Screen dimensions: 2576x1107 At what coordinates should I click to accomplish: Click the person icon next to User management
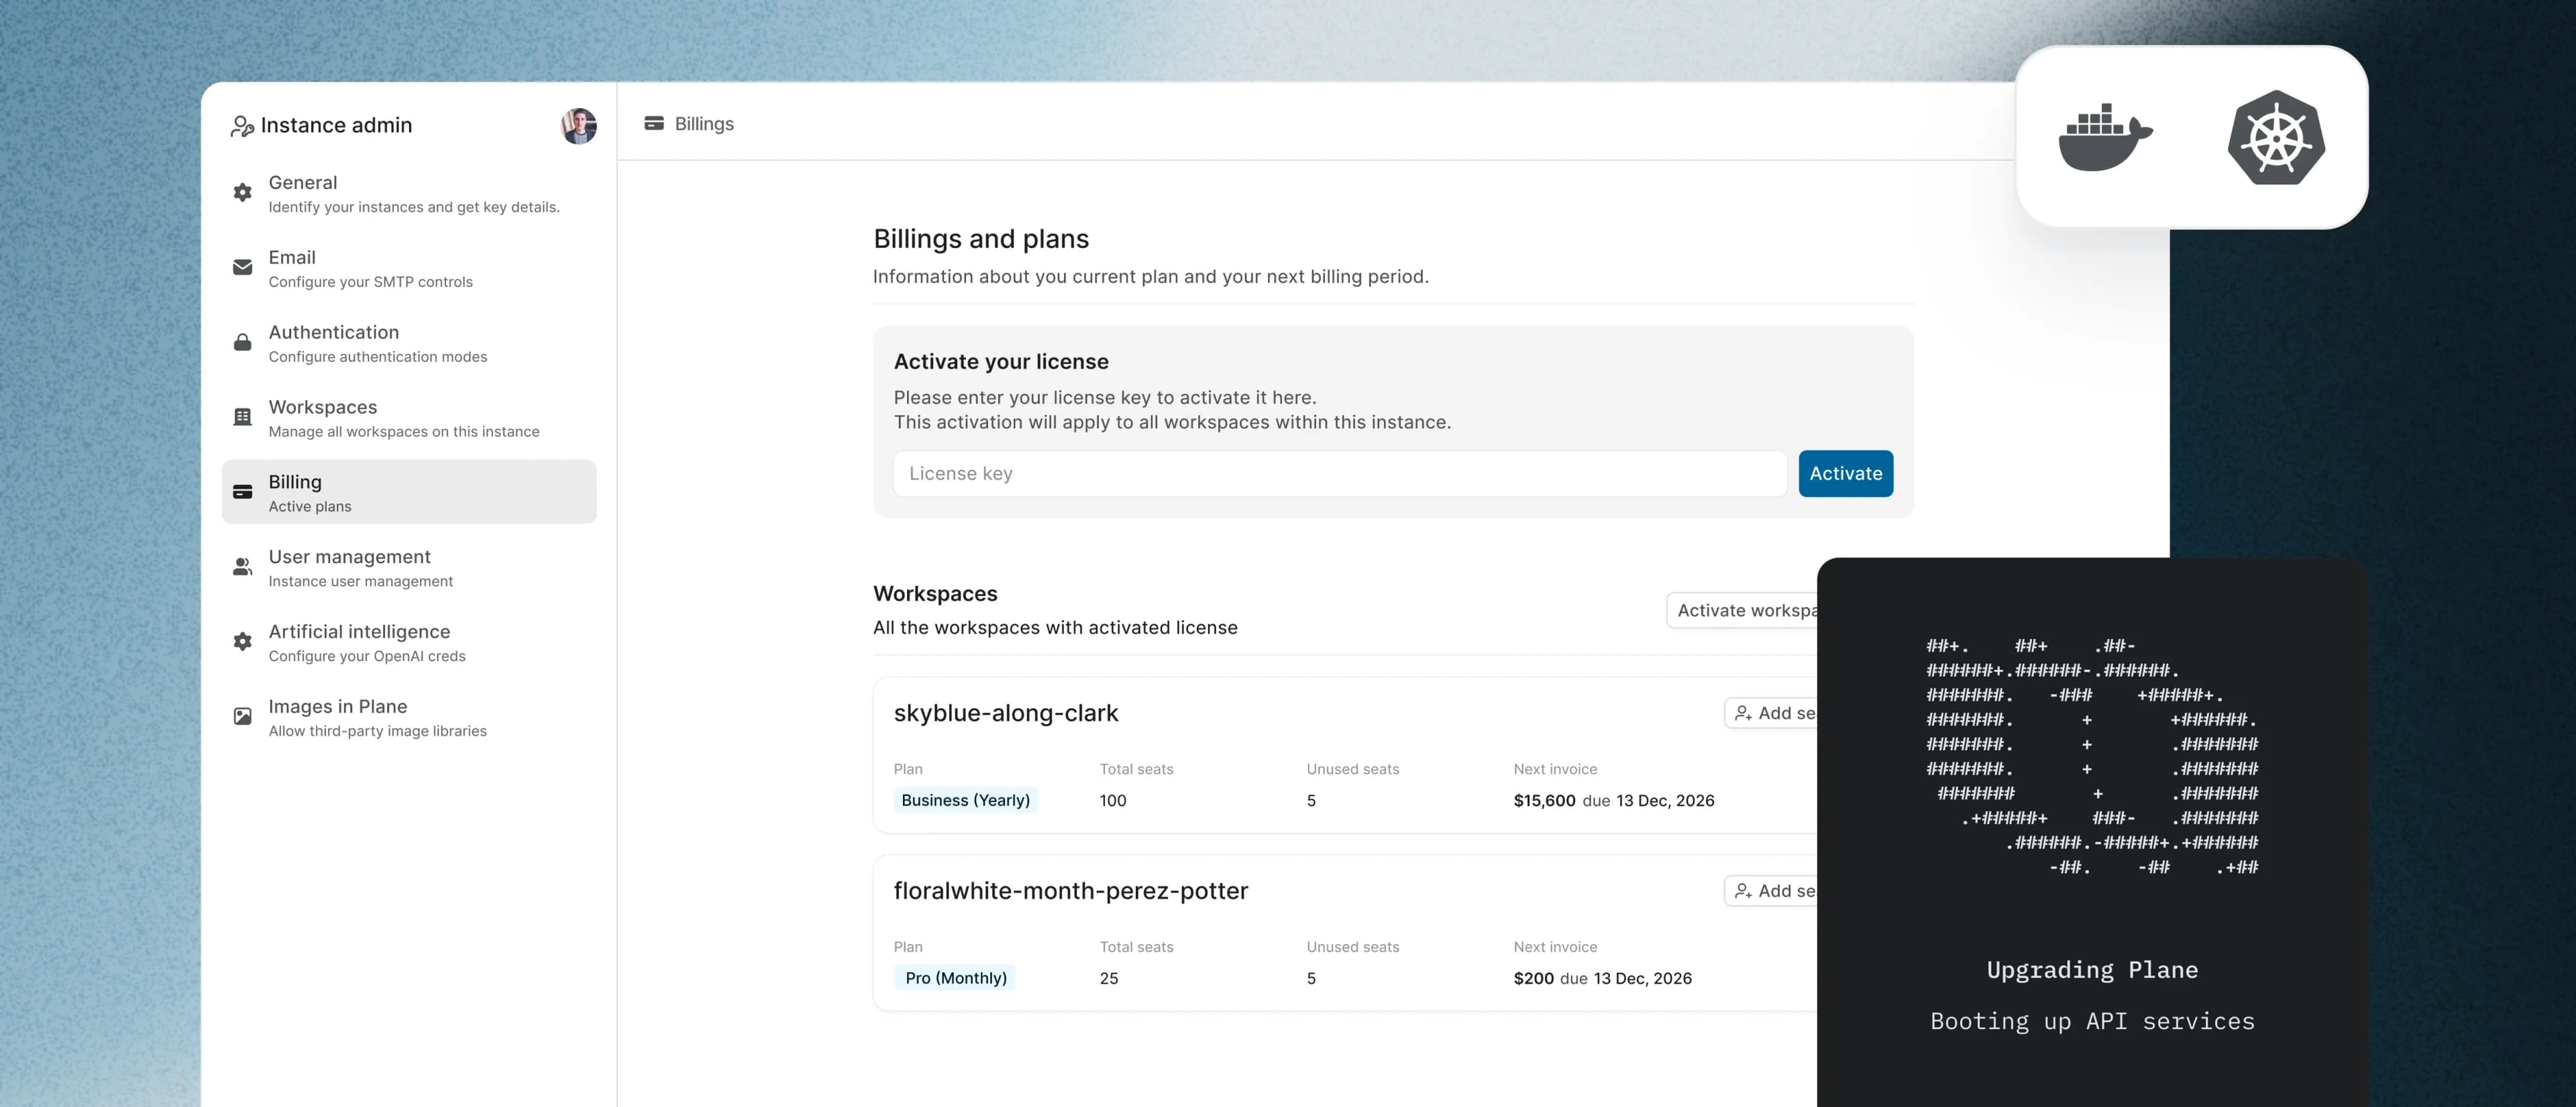242,567
